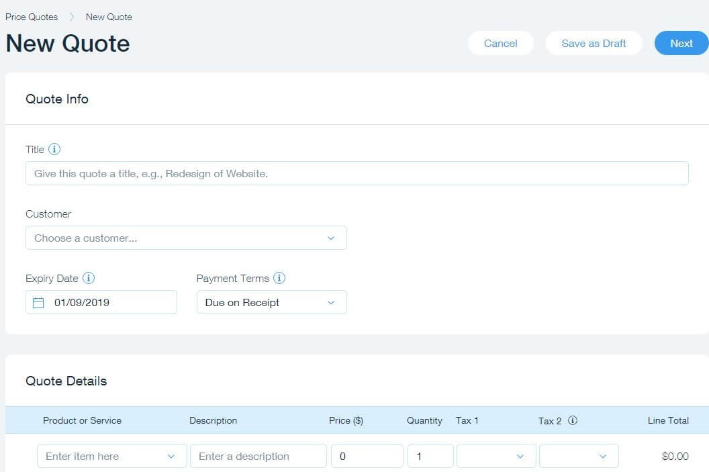The image size is (709, 472).
Task: Click the Quote Info section heading
Action: pos(57,99)
